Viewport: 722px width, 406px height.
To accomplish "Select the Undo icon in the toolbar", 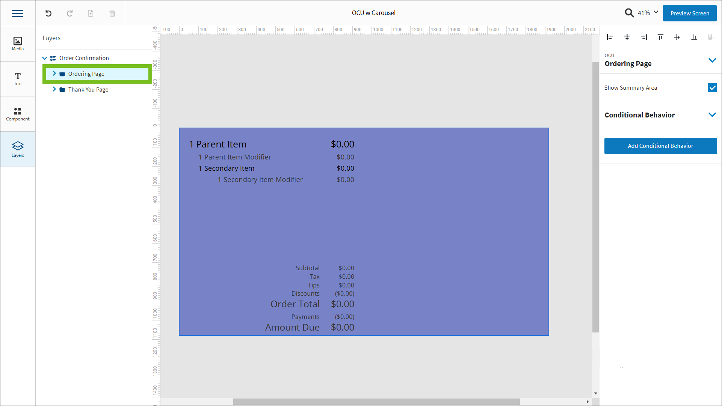I will tap(48, 13).
